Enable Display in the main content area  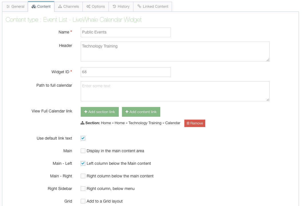pos(83,151)
